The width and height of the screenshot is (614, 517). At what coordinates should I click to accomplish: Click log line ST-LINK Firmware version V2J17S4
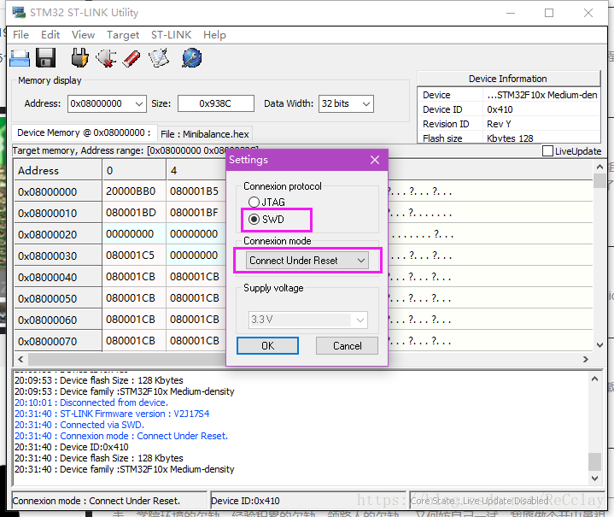[x=112, y=414]
